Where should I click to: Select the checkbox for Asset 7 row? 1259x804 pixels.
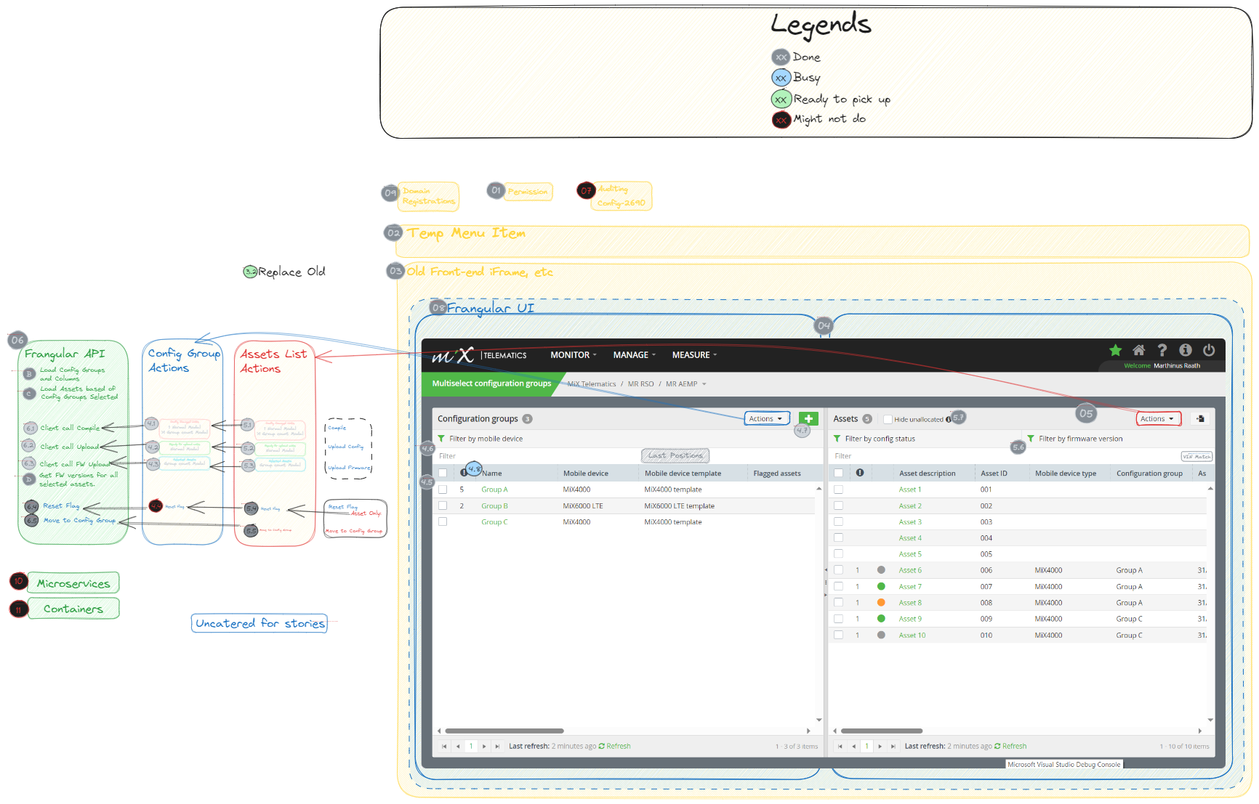point(838,587)
